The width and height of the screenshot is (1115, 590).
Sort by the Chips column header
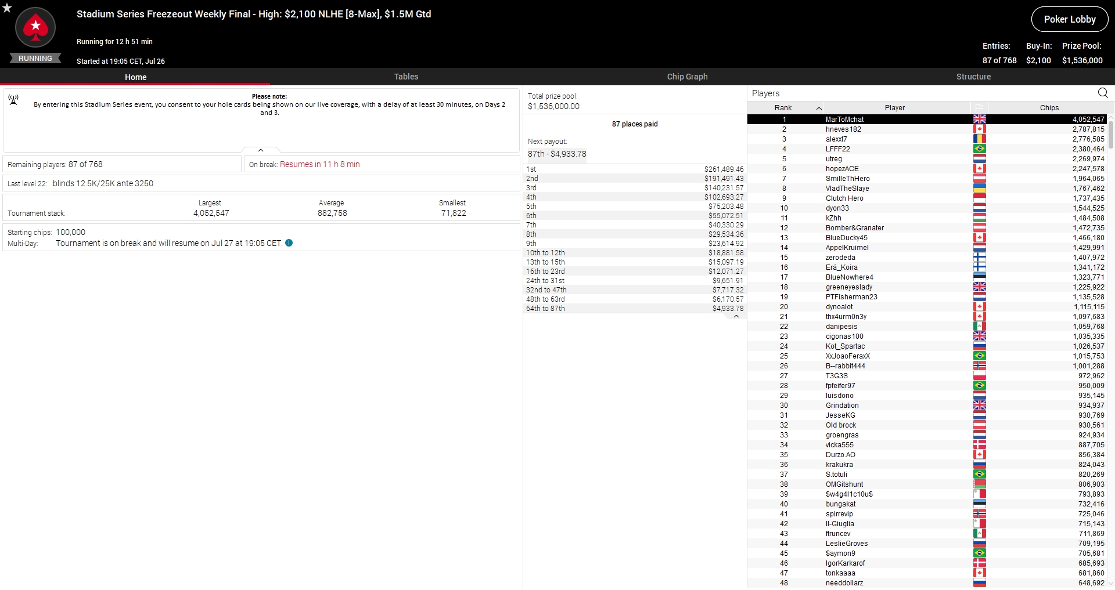pyautogui.click(x=1049, y=107)
